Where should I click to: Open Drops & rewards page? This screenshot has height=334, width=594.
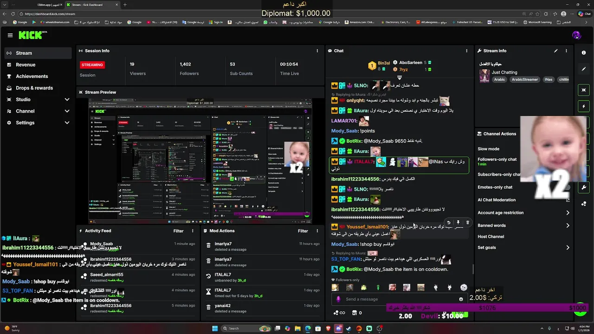pos(38,88)
